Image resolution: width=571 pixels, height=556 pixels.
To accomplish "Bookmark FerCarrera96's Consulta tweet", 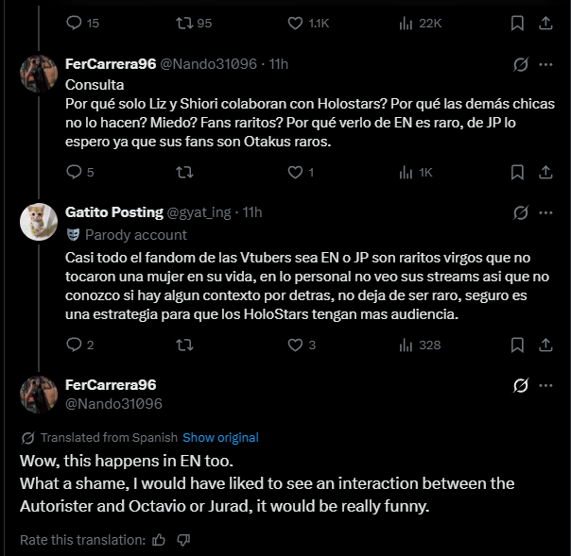I will (x=517, y=172).
